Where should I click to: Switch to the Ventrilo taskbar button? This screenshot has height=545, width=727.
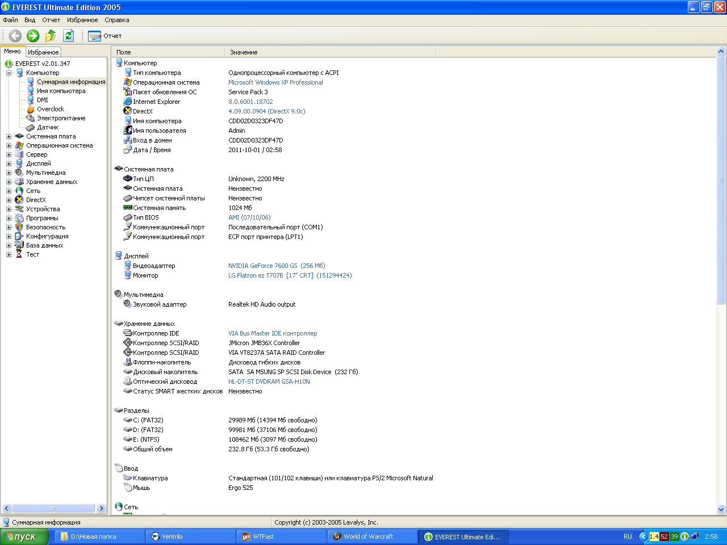click(x=190, y=536)
